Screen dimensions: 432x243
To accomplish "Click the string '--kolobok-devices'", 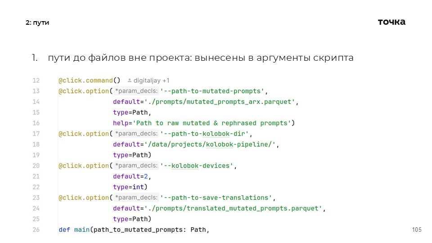I will (197, 166).
